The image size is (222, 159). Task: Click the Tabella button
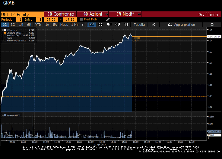coord(139,25)
